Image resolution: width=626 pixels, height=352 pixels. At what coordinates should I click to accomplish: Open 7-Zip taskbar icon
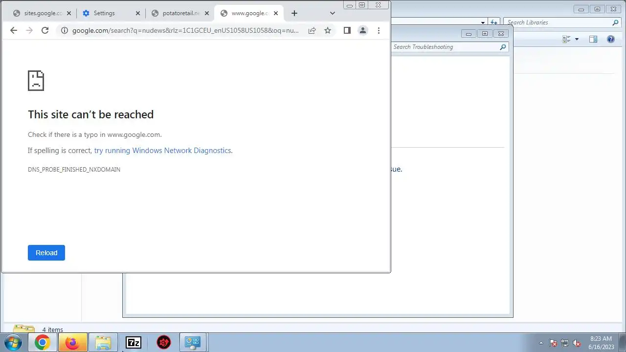[133, 343]
